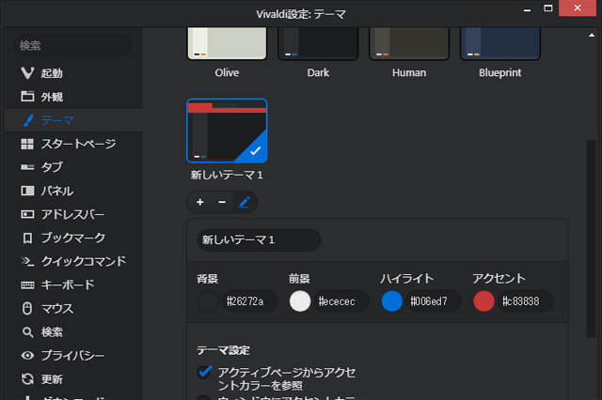Viewport: 602px width, 400px height.
Task: Open the アクセント red color swatch
Action: tap(483, 301)
